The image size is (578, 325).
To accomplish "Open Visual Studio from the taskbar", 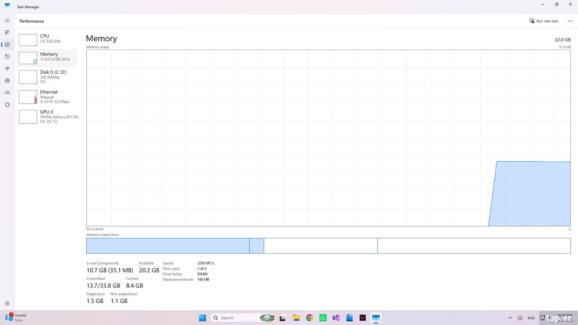I will tap(336, 318).
